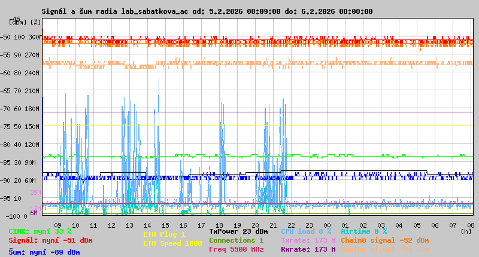Click the purple Rxrate legend entry
Image resolution: width=479 pixels, height=257 pixels.
(x=308, y=249)
